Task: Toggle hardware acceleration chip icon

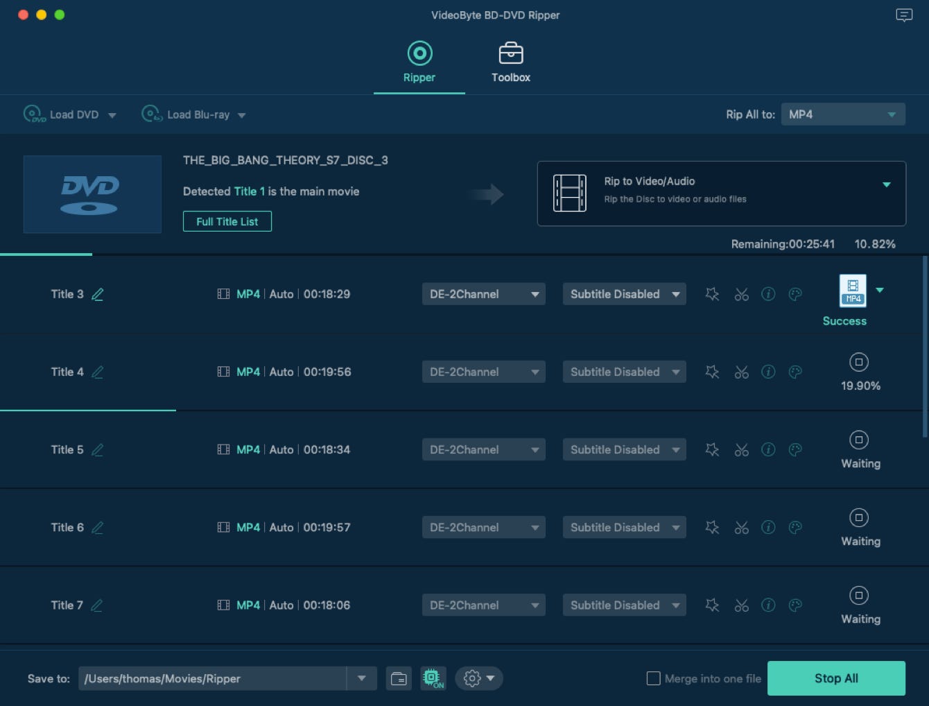Action: coord(433,678)
